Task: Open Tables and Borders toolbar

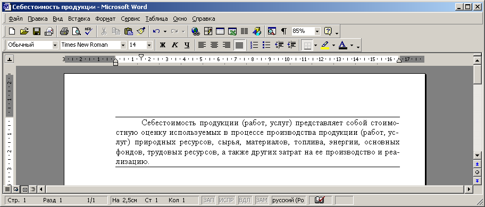Action: (x=208, y=31)
